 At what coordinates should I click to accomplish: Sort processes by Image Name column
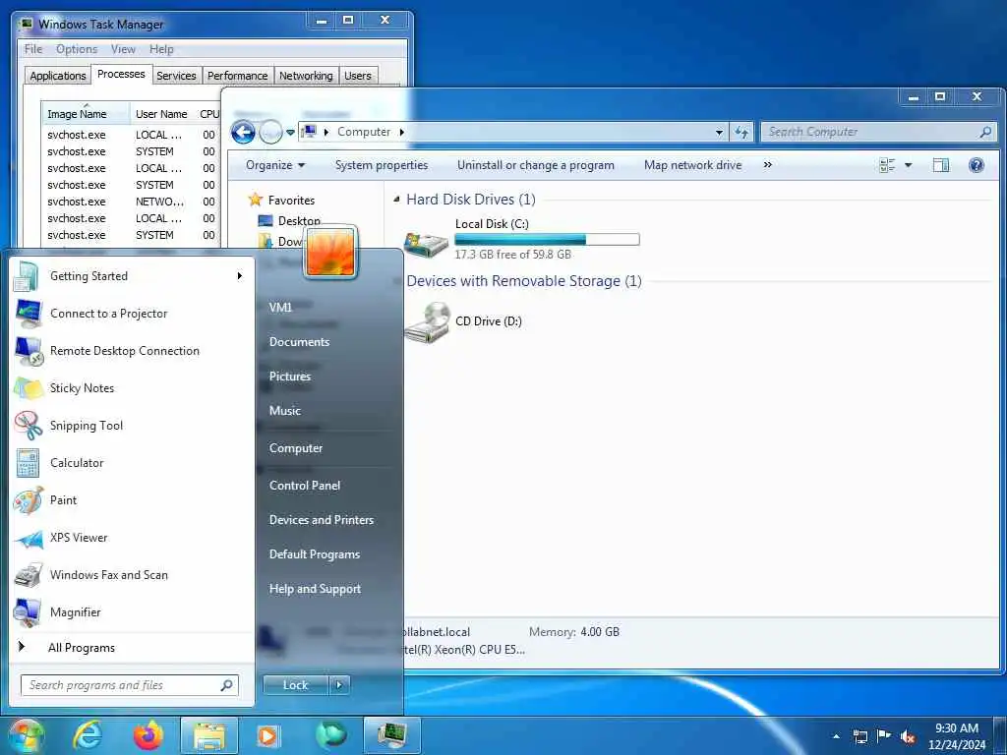86,114
